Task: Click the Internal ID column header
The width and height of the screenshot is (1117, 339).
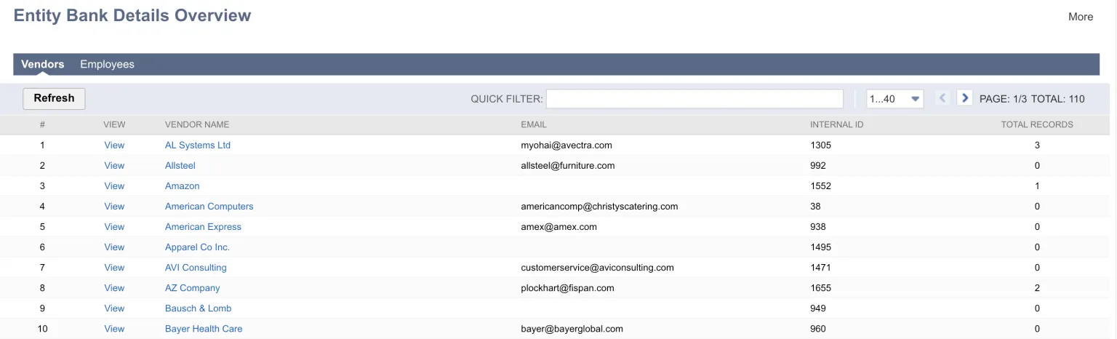Action: click(837, 124)
